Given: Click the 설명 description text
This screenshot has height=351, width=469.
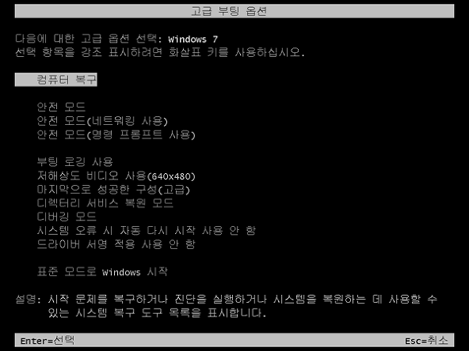Looking at the screenshot, I should 226,306.
